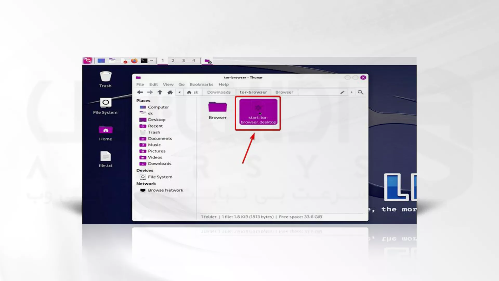The width and height of the screenshot is (499, 281).
Task: Select the Thunar window taskbar button
Action: tap(208, 61)
